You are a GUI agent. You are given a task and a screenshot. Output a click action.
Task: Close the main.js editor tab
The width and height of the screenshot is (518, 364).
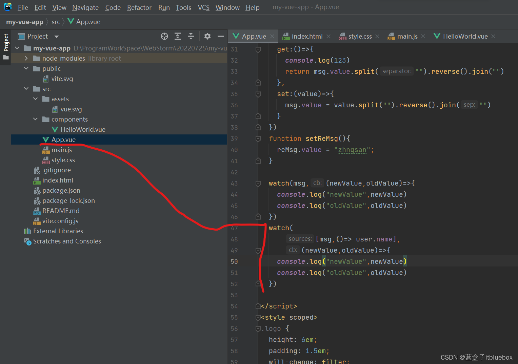click(x=423, y=36)
